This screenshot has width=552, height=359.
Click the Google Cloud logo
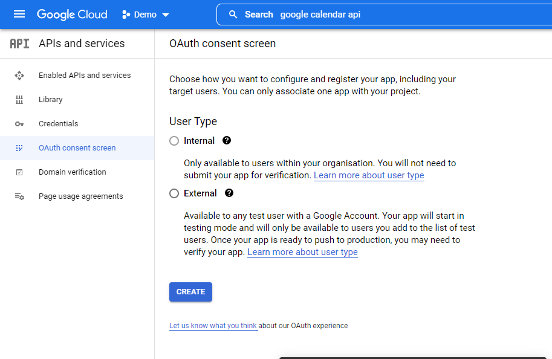coord(72,15)
